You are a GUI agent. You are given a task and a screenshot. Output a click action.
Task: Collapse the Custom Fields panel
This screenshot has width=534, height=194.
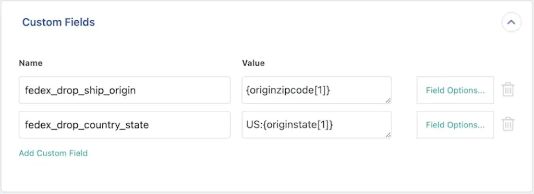(511, 22)
